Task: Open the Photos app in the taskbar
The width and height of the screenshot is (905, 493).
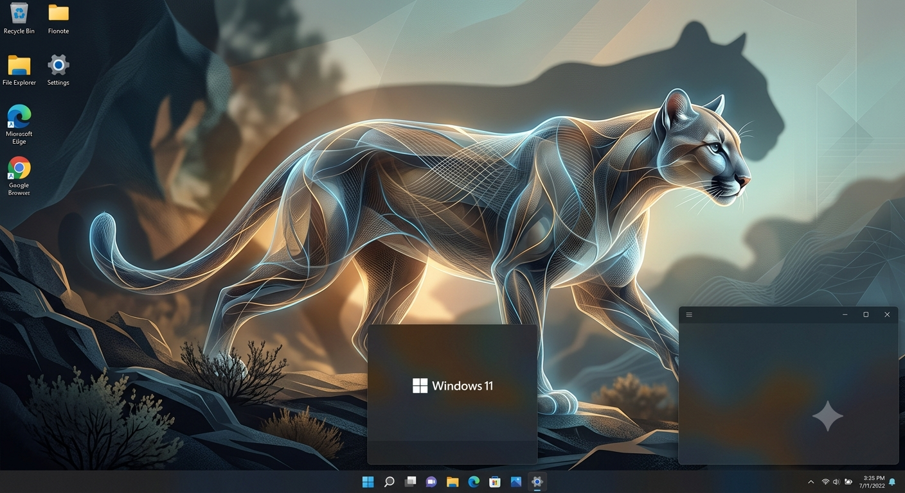Action: [516, 482]
